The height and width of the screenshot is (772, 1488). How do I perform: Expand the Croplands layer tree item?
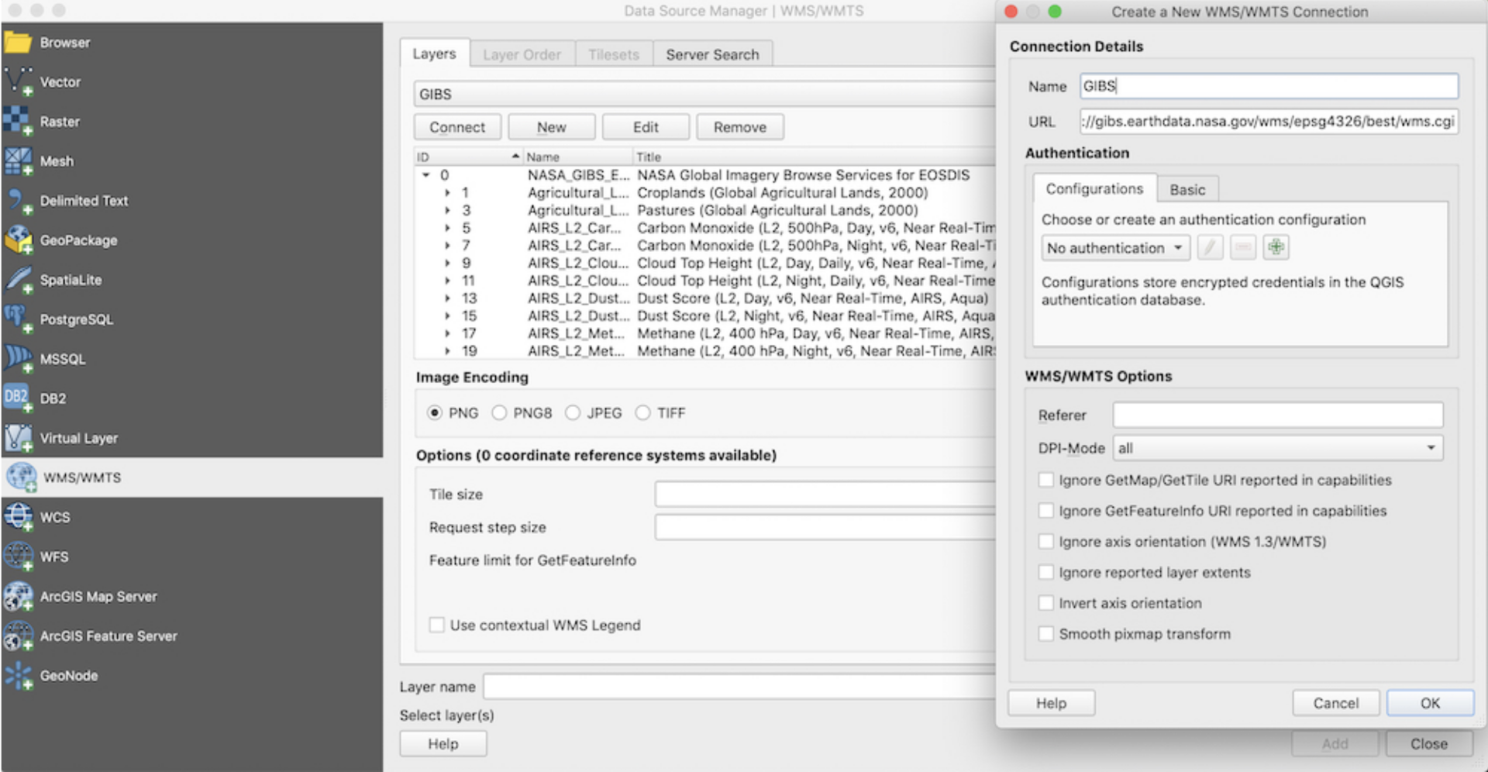(x=447, y=193)
